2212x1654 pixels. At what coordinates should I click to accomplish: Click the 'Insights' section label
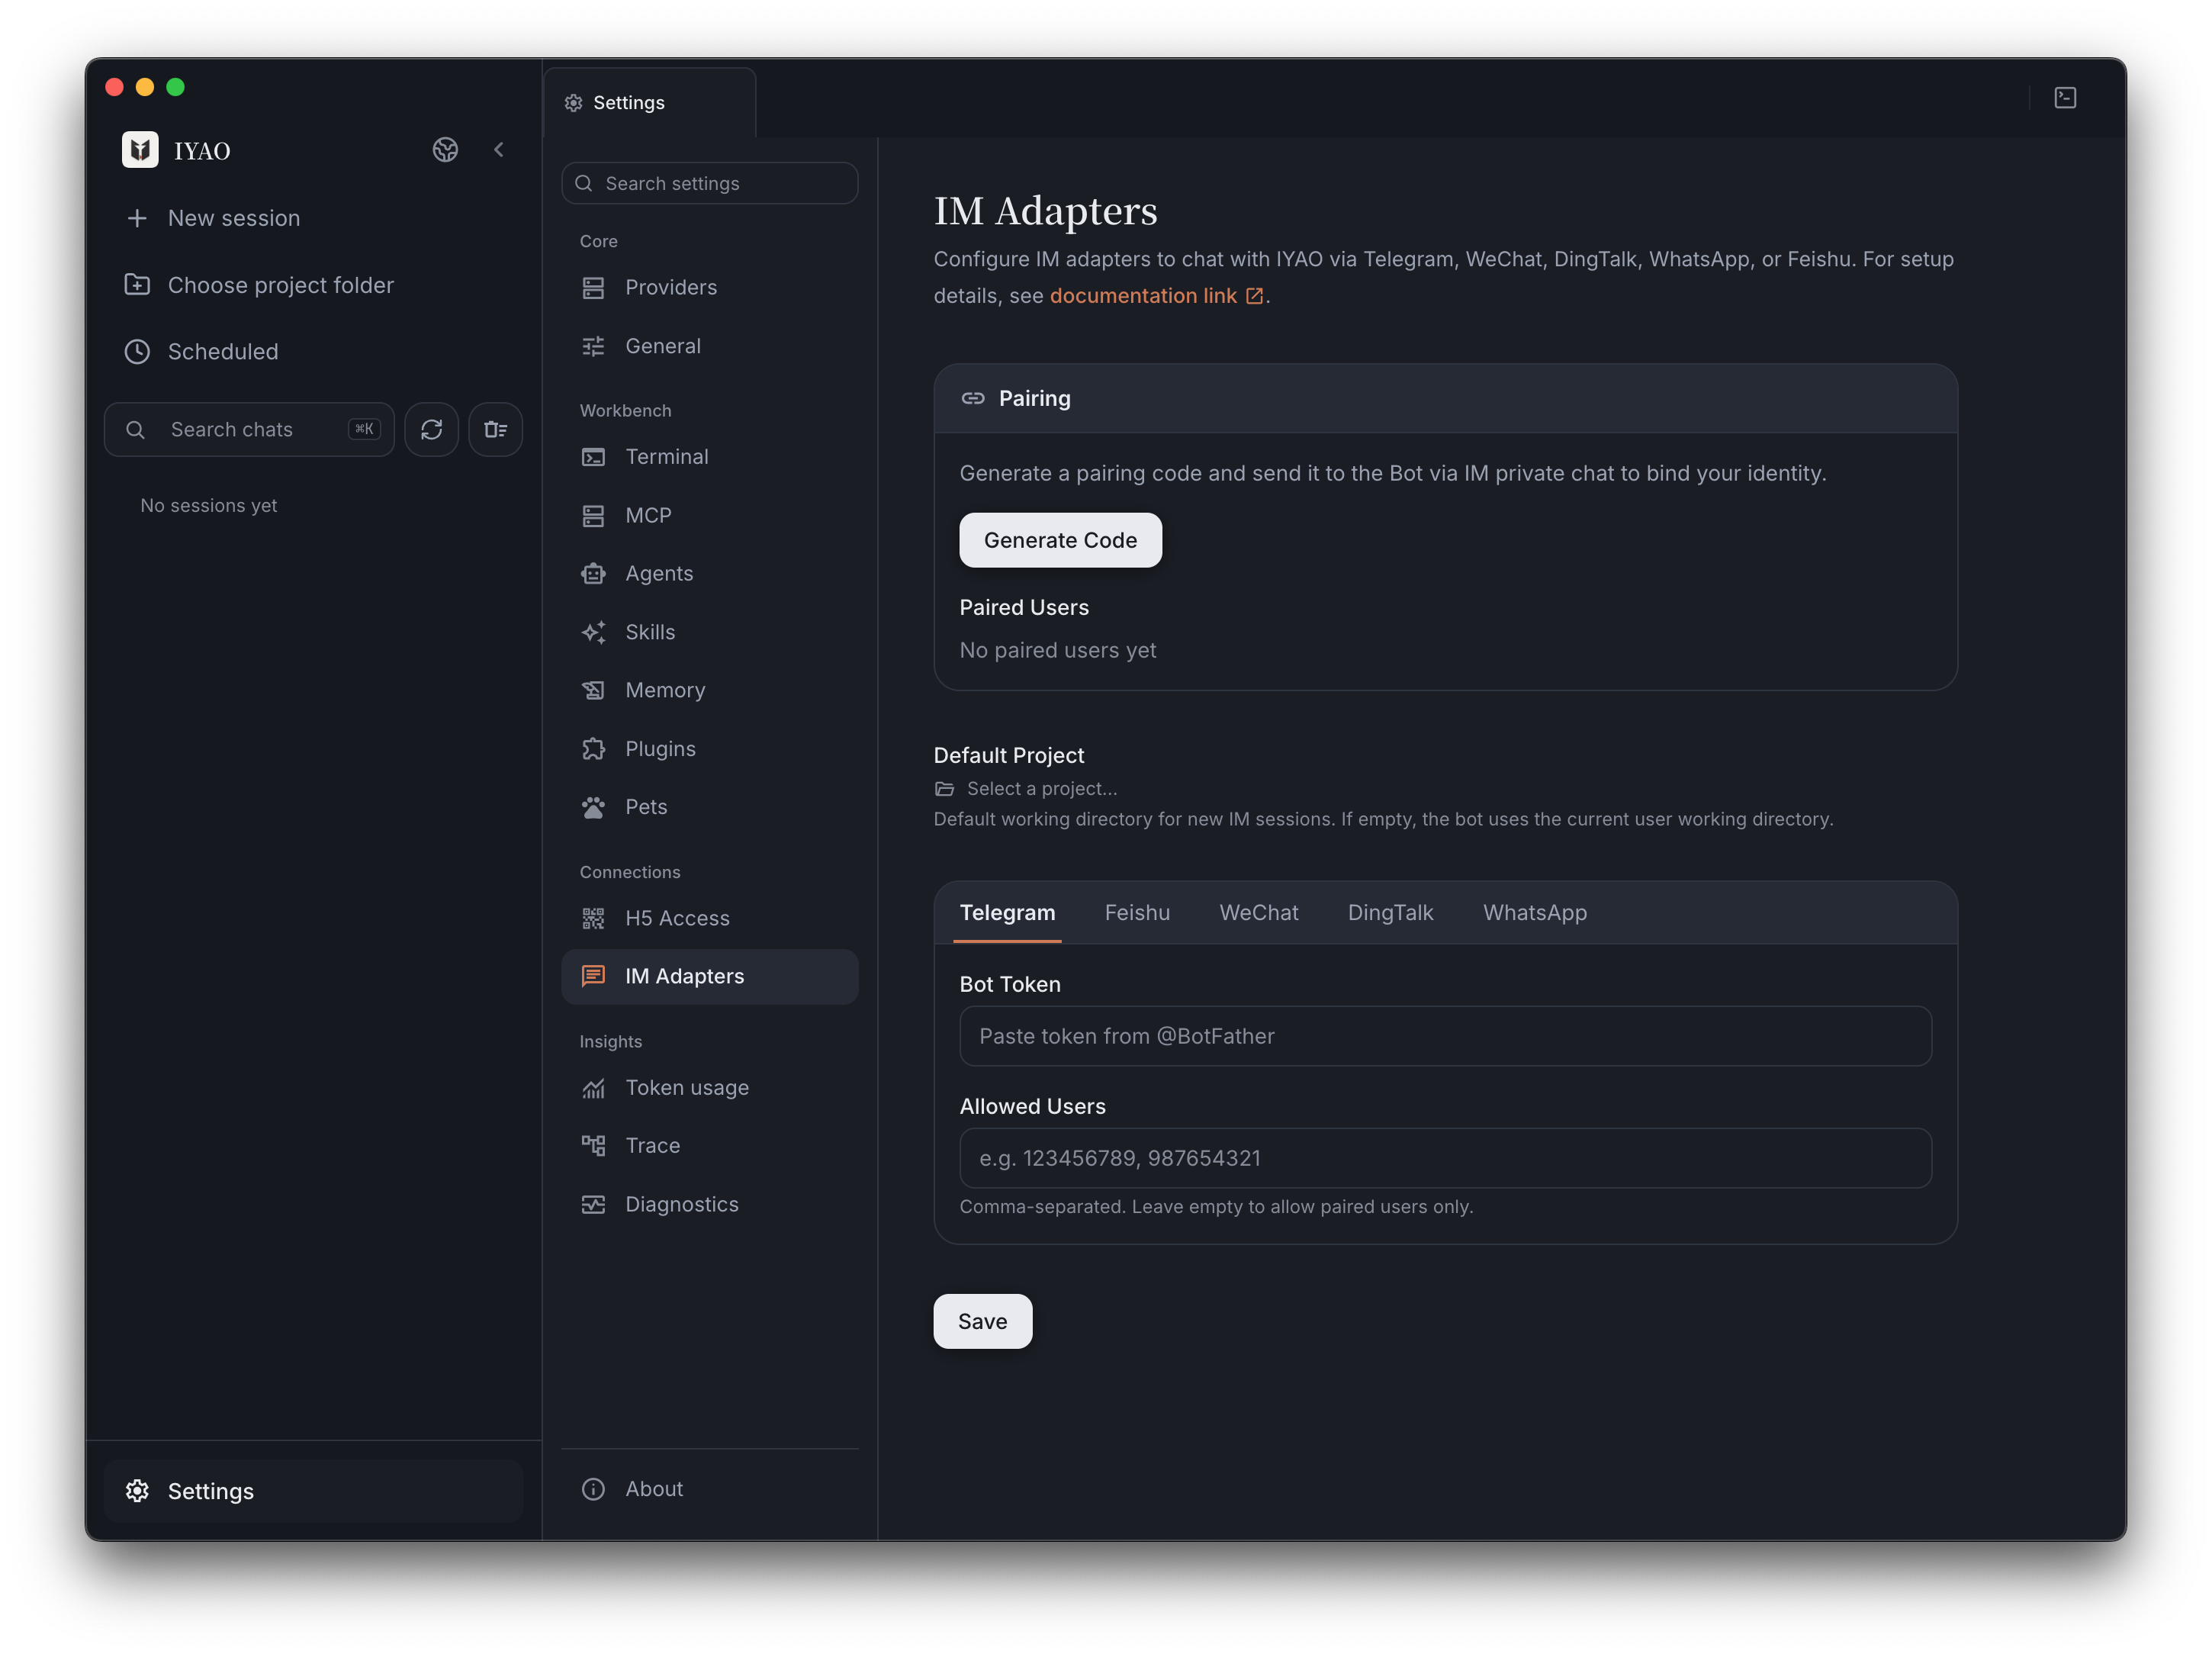pyautogui.click(x=610, y=1042)
